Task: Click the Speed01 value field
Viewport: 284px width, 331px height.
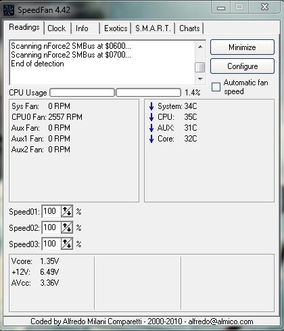Action: pyautogui.click(x=51, y=211)
